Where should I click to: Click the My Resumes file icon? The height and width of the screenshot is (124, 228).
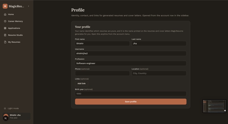pyautogui.click(x=5, y=42)
